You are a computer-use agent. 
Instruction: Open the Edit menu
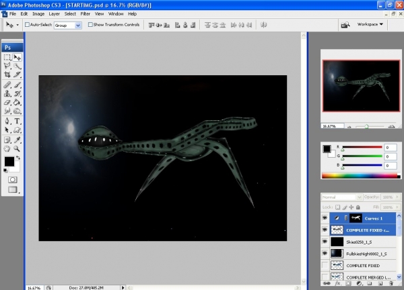click(24, 14)
